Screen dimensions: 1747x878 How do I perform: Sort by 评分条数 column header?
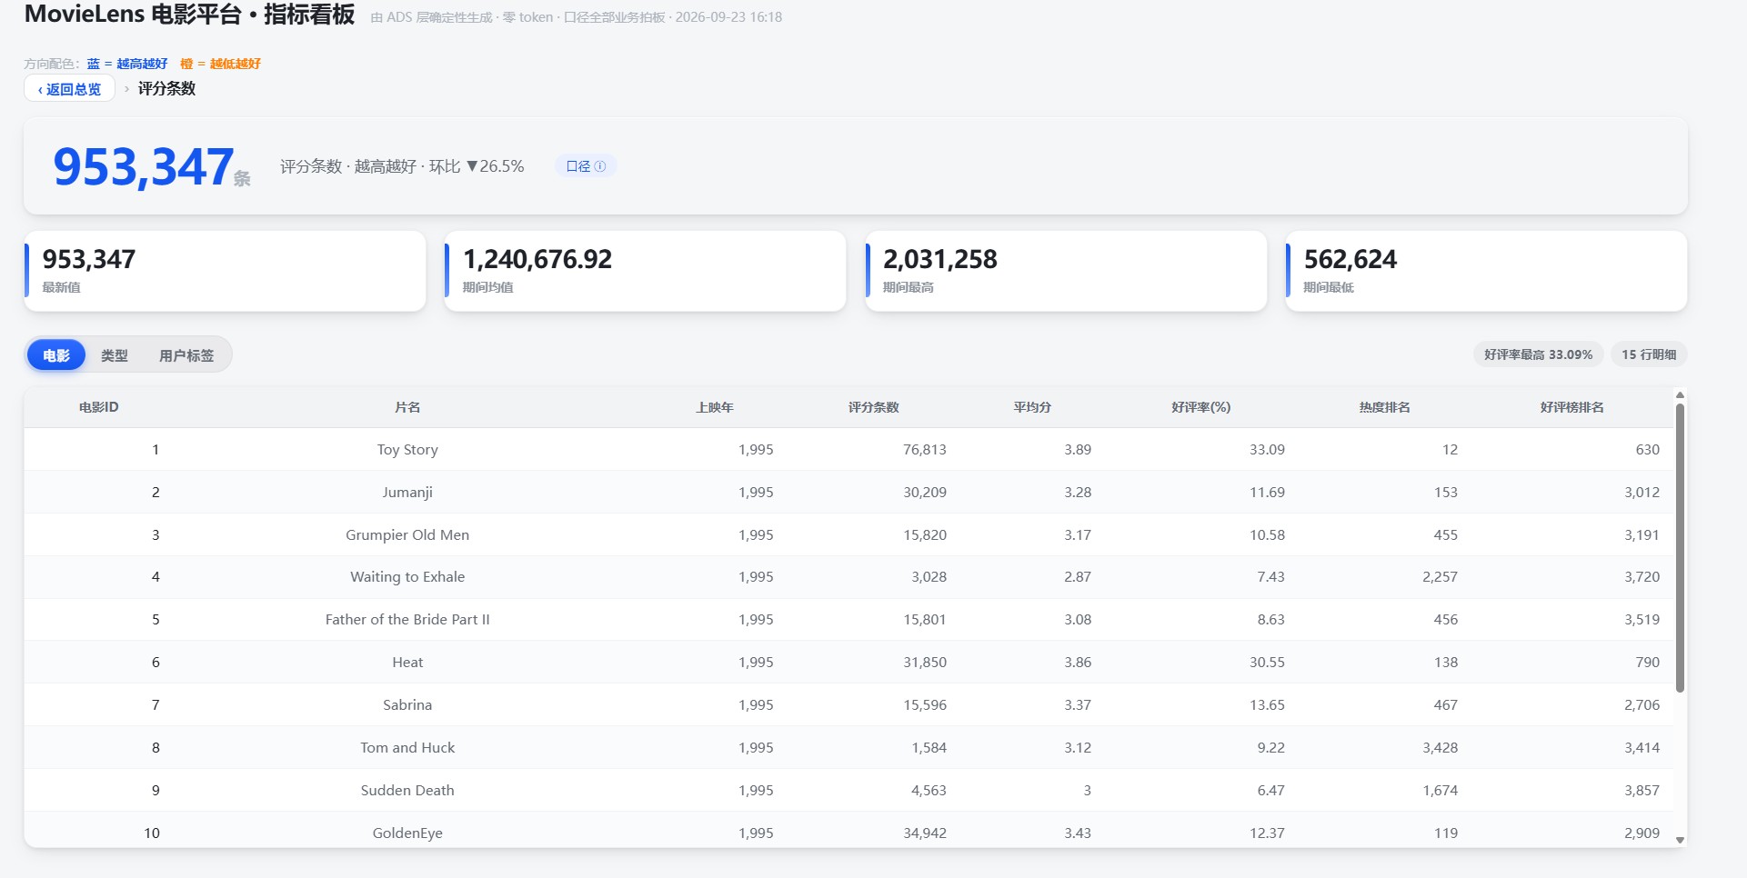click(874, 407)
